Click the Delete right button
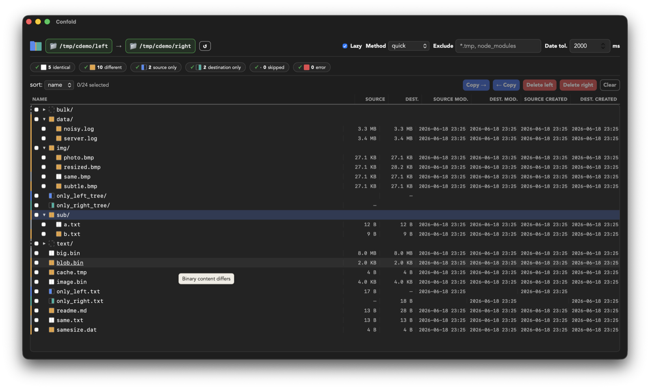This screenshot has height=389, width=650. (x=578, y=85)
